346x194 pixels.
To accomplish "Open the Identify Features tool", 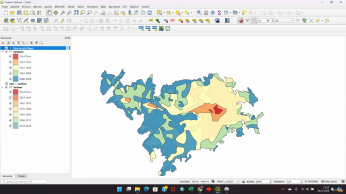I will (199, 13).
